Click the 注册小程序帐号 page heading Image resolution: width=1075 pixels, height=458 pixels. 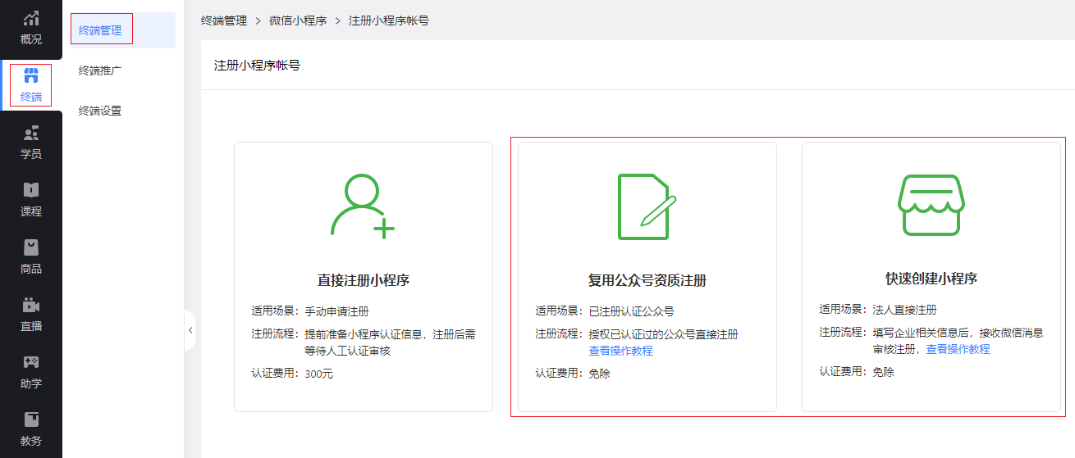coord(257,65)
